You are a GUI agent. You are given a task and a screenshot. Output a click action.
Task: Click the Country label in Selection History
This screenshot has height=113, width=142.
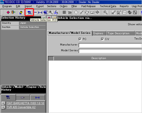pyautogui.click(x=7, y=23)
